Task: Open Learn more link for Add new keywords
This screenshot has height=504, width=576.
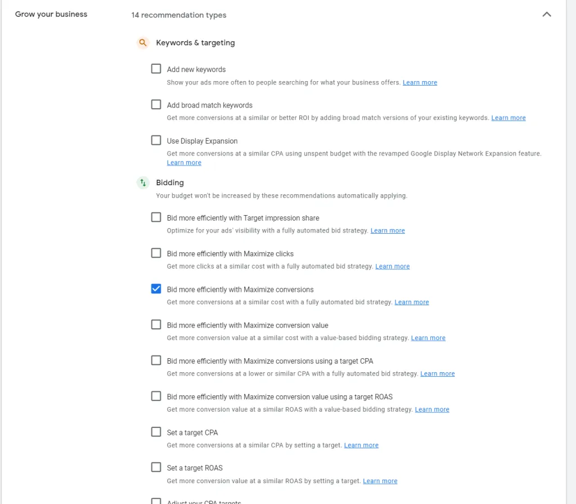Action: [420, 83]
